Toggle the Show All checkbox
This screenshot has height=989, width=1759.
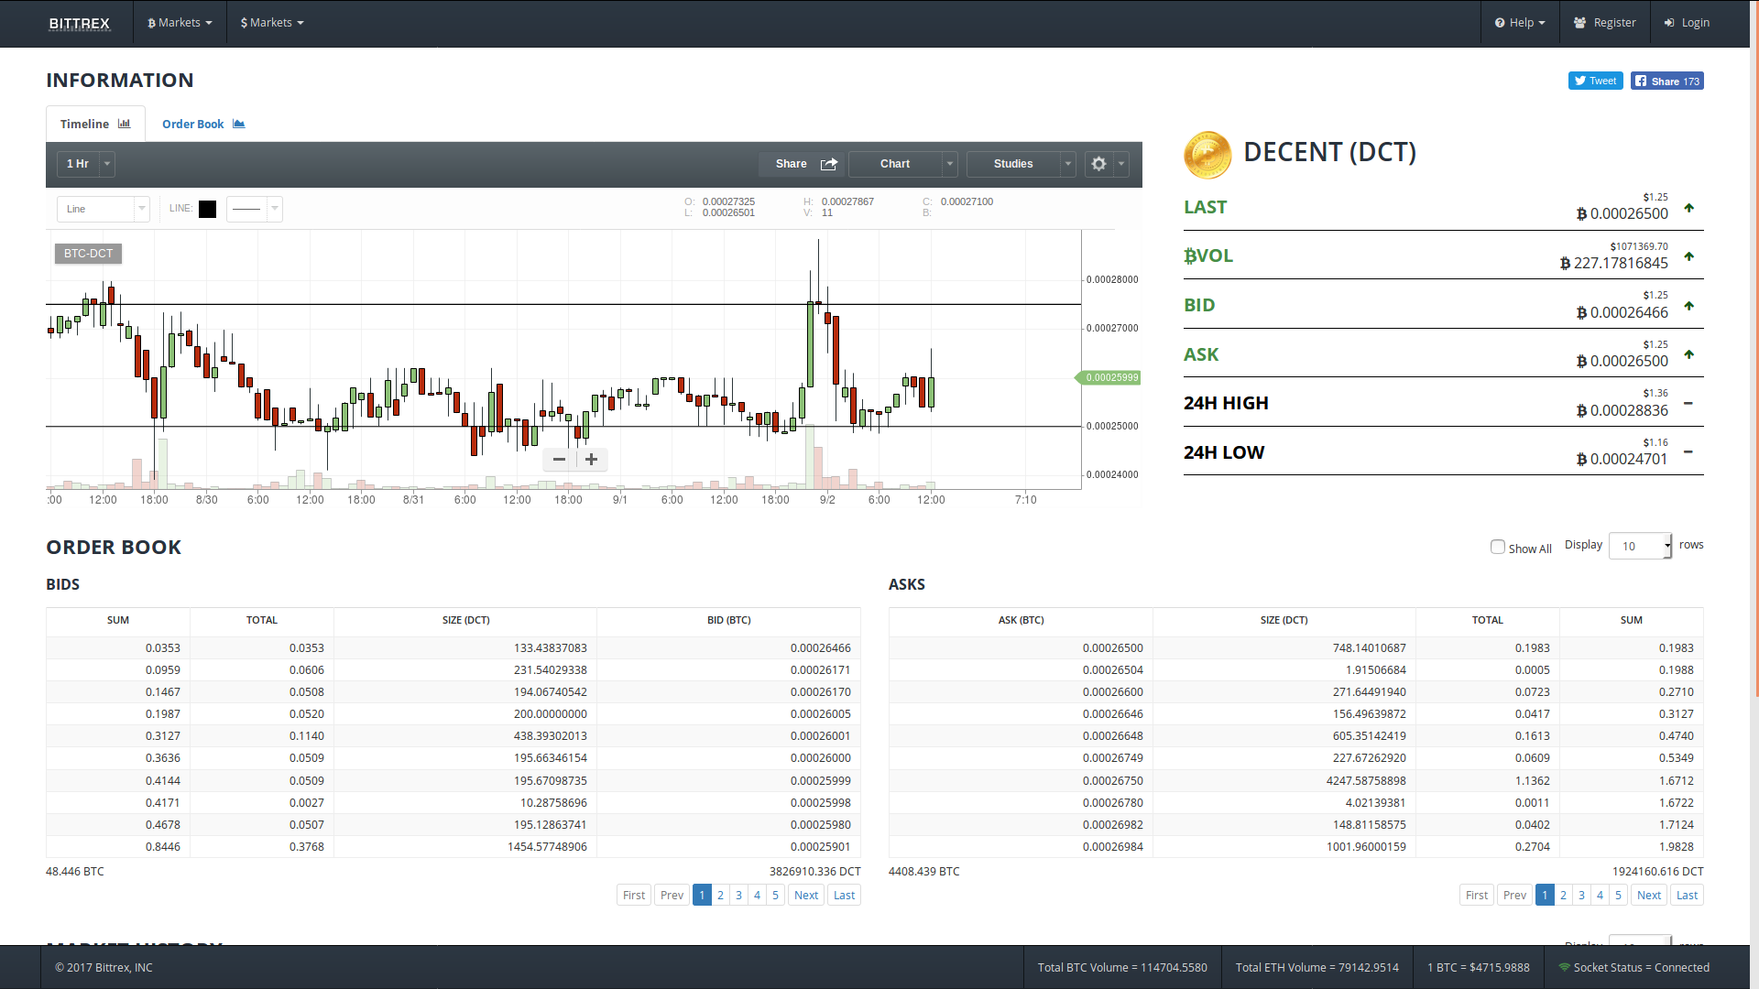click(x=1498, y=547)
